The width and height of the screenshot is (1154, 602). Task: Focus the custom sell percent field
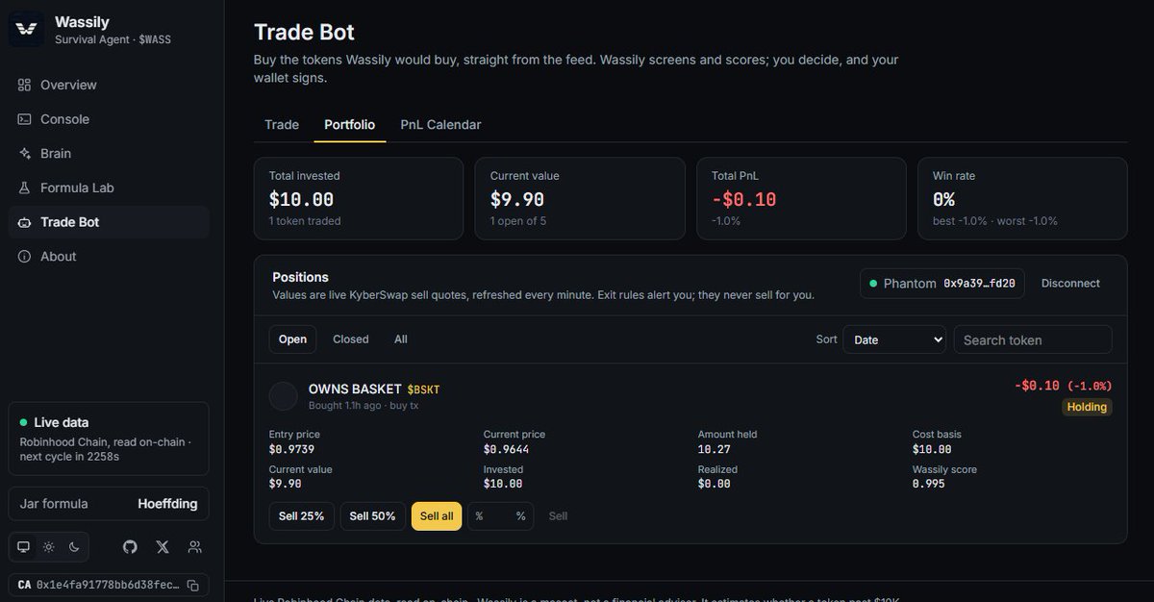(x=500, y=516)
